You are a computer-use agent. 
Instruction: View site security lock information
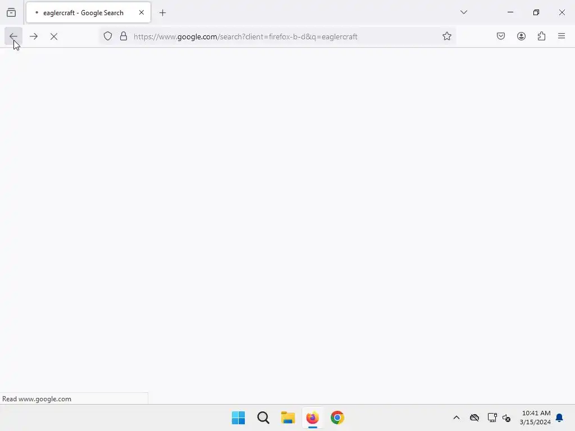(124, 36)
